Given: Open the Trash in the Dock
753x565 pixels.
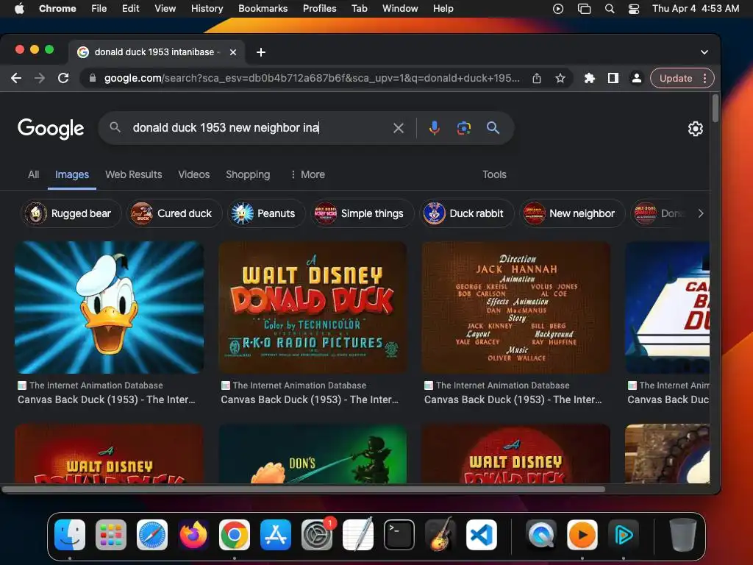Looking at the screenshot, I should click(683, 535).
